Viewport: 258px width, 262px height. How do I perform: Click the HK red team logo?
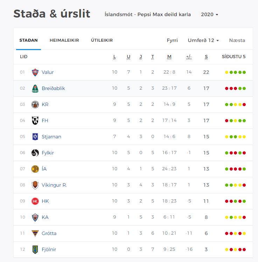[x=35, y=201]
